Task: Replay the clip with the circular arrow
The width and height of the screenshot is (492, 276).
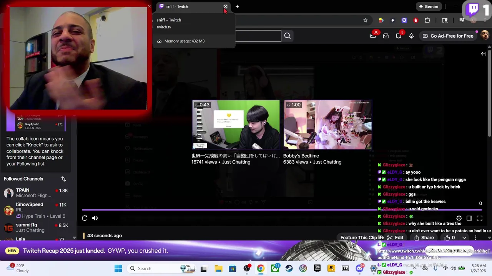Action: [85, 218]
